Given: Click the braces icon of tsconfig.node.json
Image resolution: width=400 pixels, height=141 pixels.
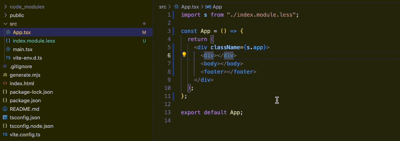Looking at the screenshot, I should click(5, 126).
